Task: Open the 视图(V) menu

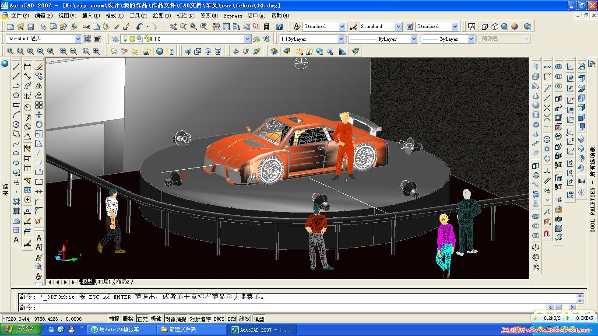Action: [x=67, y=16]
